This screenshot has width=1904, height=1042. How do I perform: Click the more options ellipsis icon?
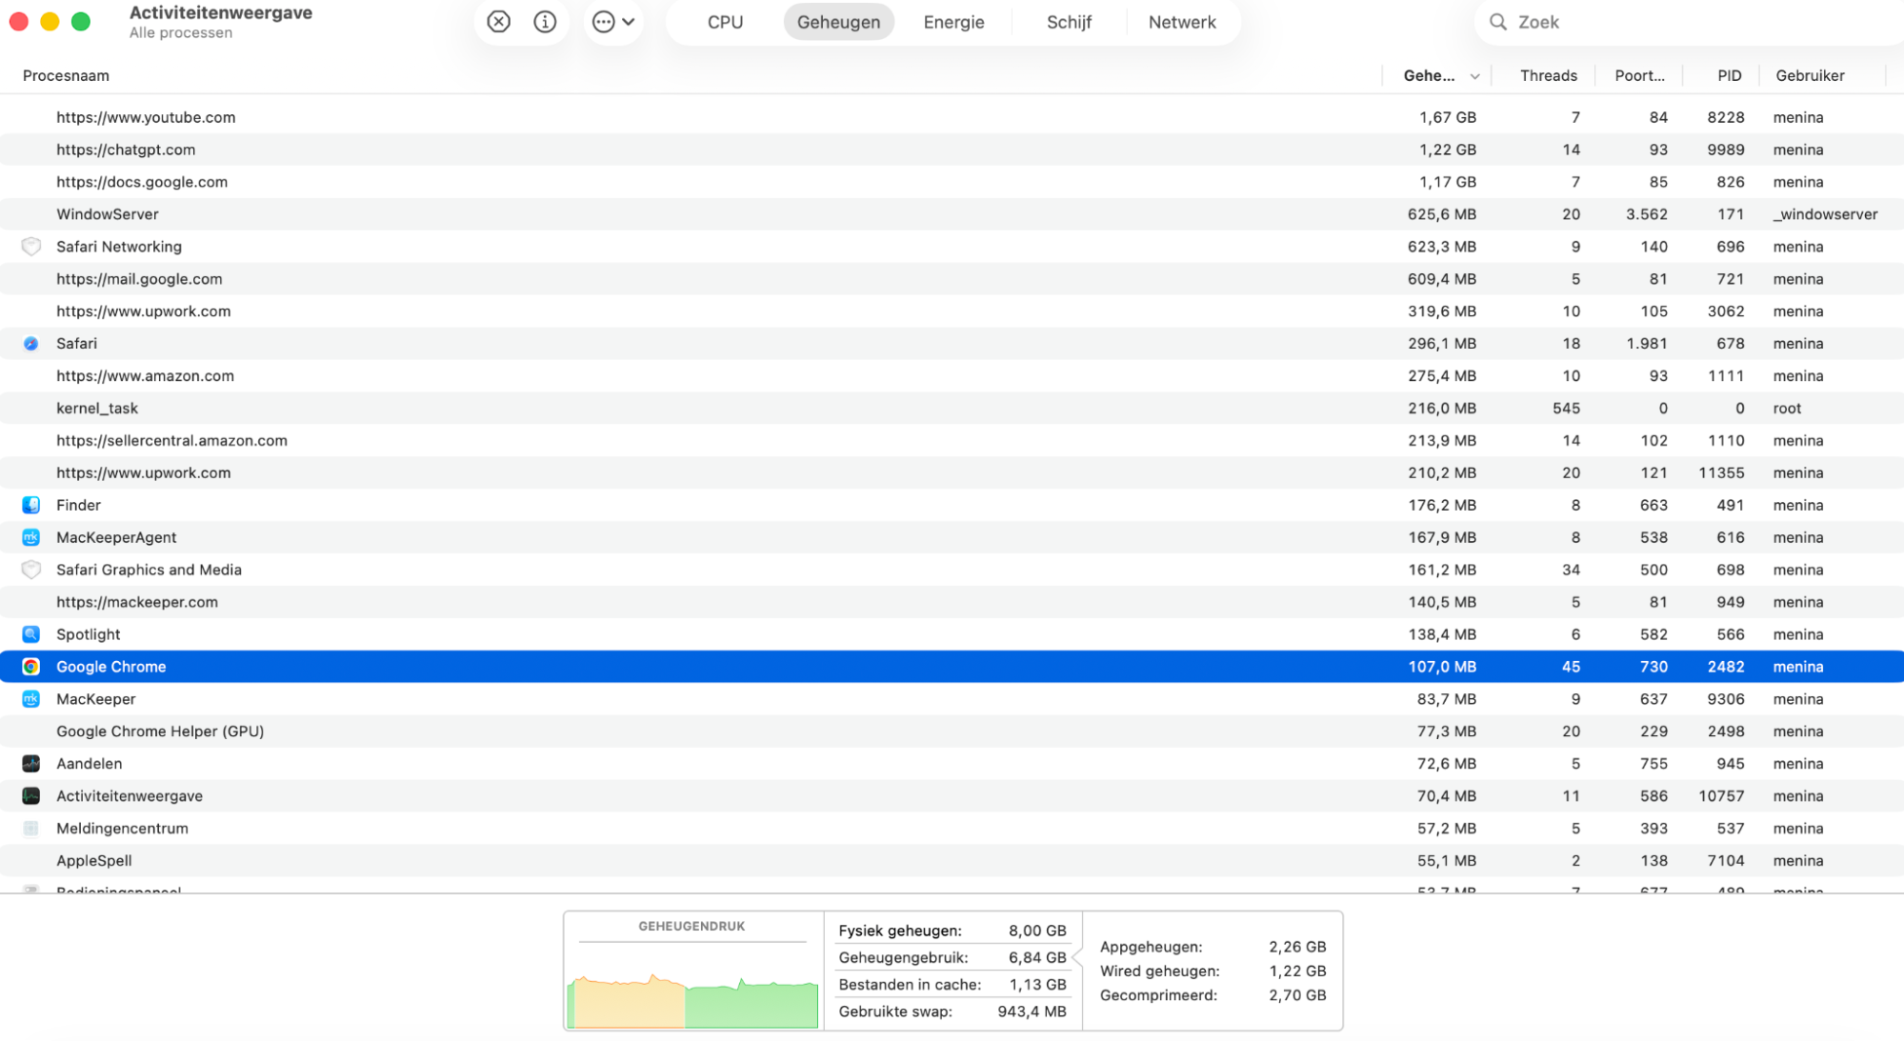(x=605, y=21)
